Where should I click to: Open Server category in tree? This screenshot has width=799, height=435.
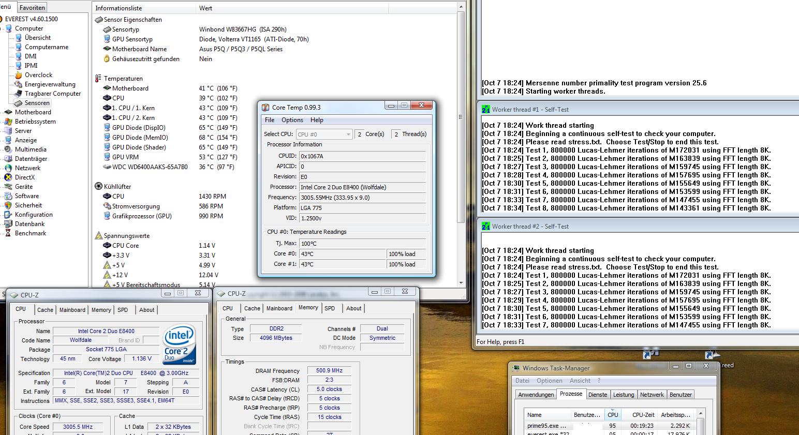coord(23,131)
